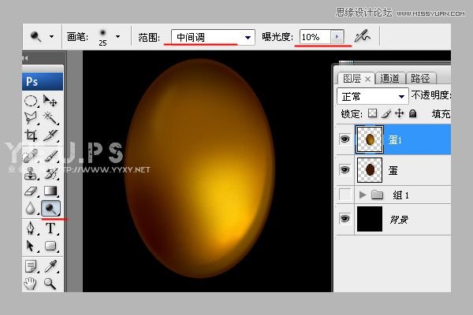Select the Eraser tool
The image size is (473, 315).
31,191
